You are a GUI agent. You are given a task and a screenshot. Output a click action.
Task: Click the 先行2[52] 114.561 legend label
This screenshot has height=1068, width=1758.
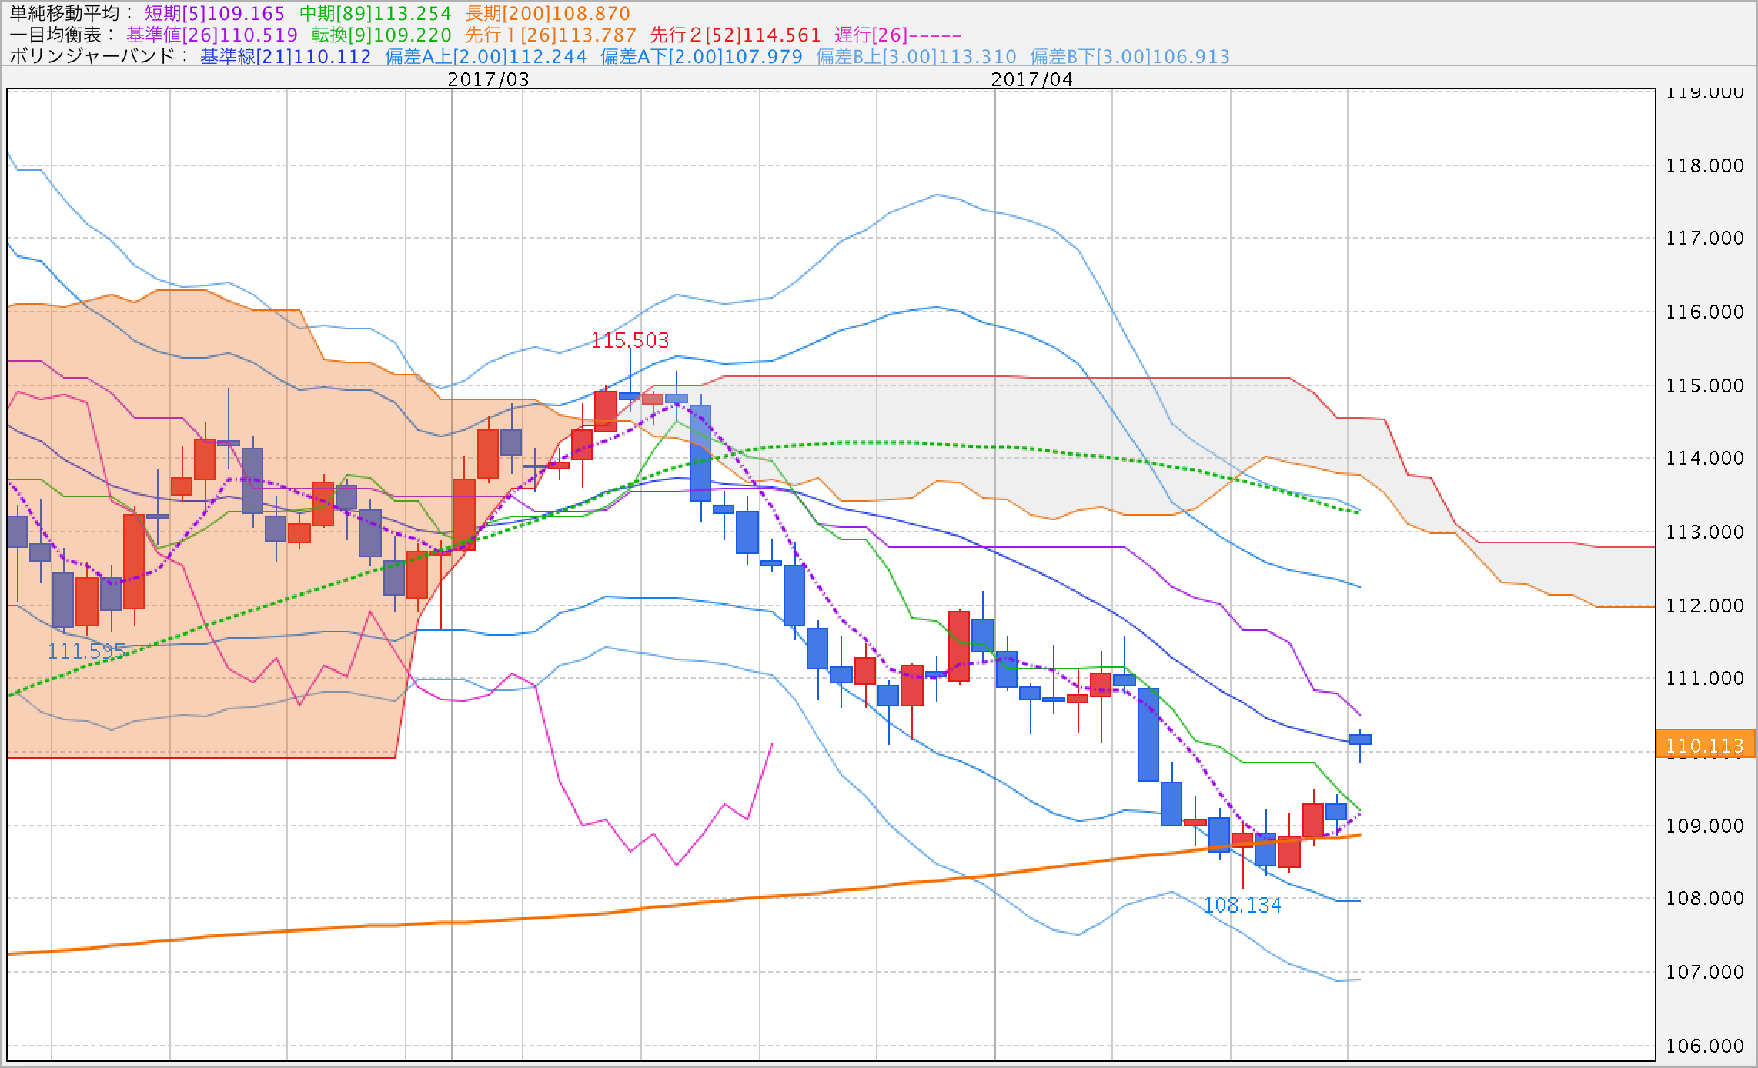(735, 35)
